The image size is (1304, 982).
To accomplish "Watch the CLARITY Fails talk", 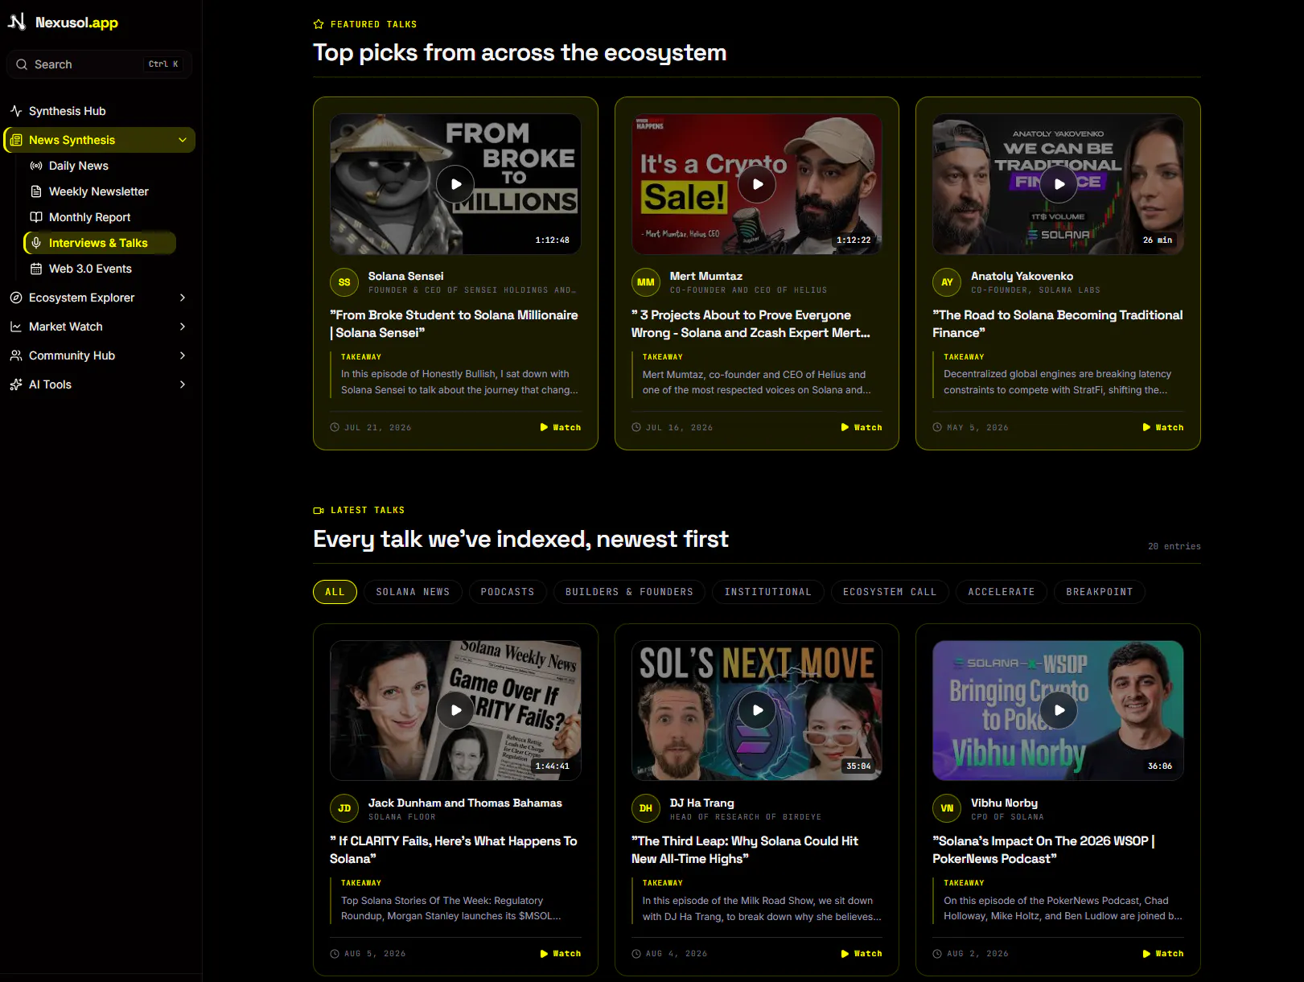I will point(561,954).
